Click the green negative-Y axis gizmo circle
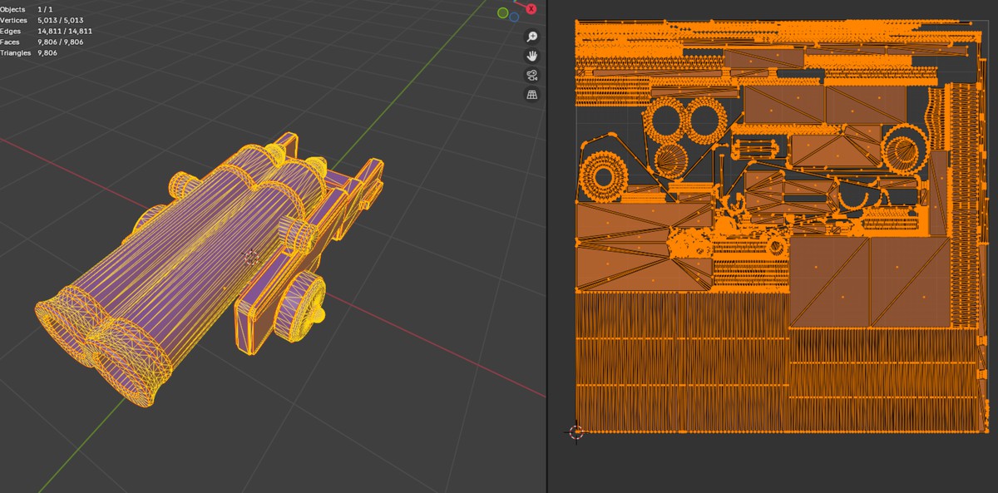Screen dimensions: 998x493 pyautogui.click(x=503, y=12)
